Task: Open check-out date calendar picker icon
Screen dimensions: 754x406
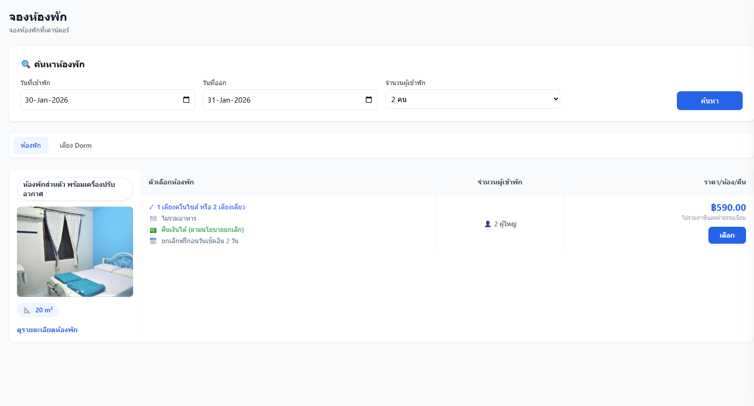Action: (369, 100)
